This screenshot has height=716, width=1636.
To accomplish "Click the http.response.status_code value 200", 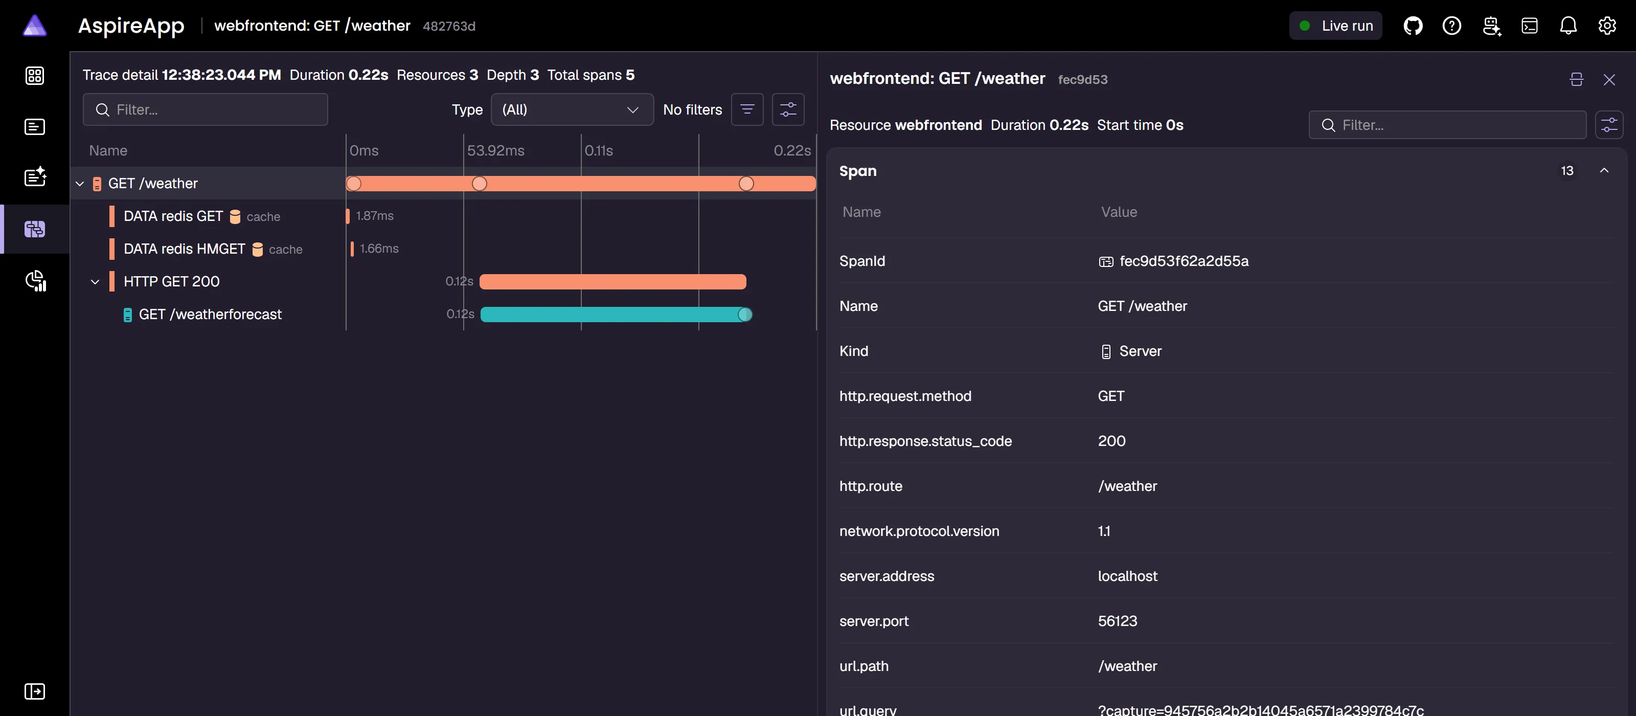I will click(x=1111, y=441).
